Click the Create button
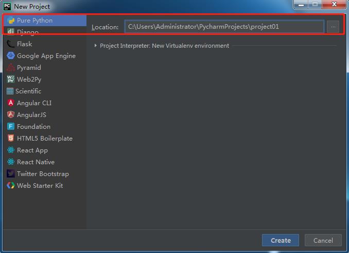Image resolution: width=349 pixels, height=253 pixels. point(281,240)
